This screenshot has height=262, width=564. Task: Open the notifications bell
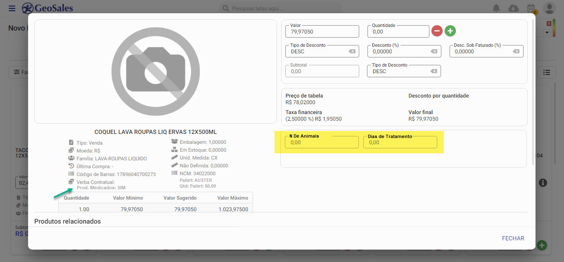pos(496,8)
